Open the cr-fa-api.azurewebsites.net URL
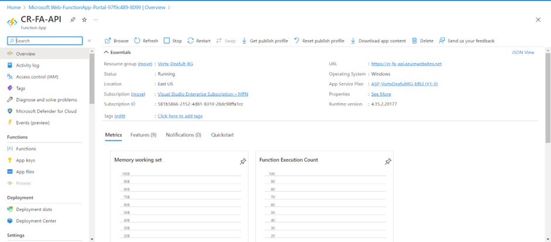 406,64
